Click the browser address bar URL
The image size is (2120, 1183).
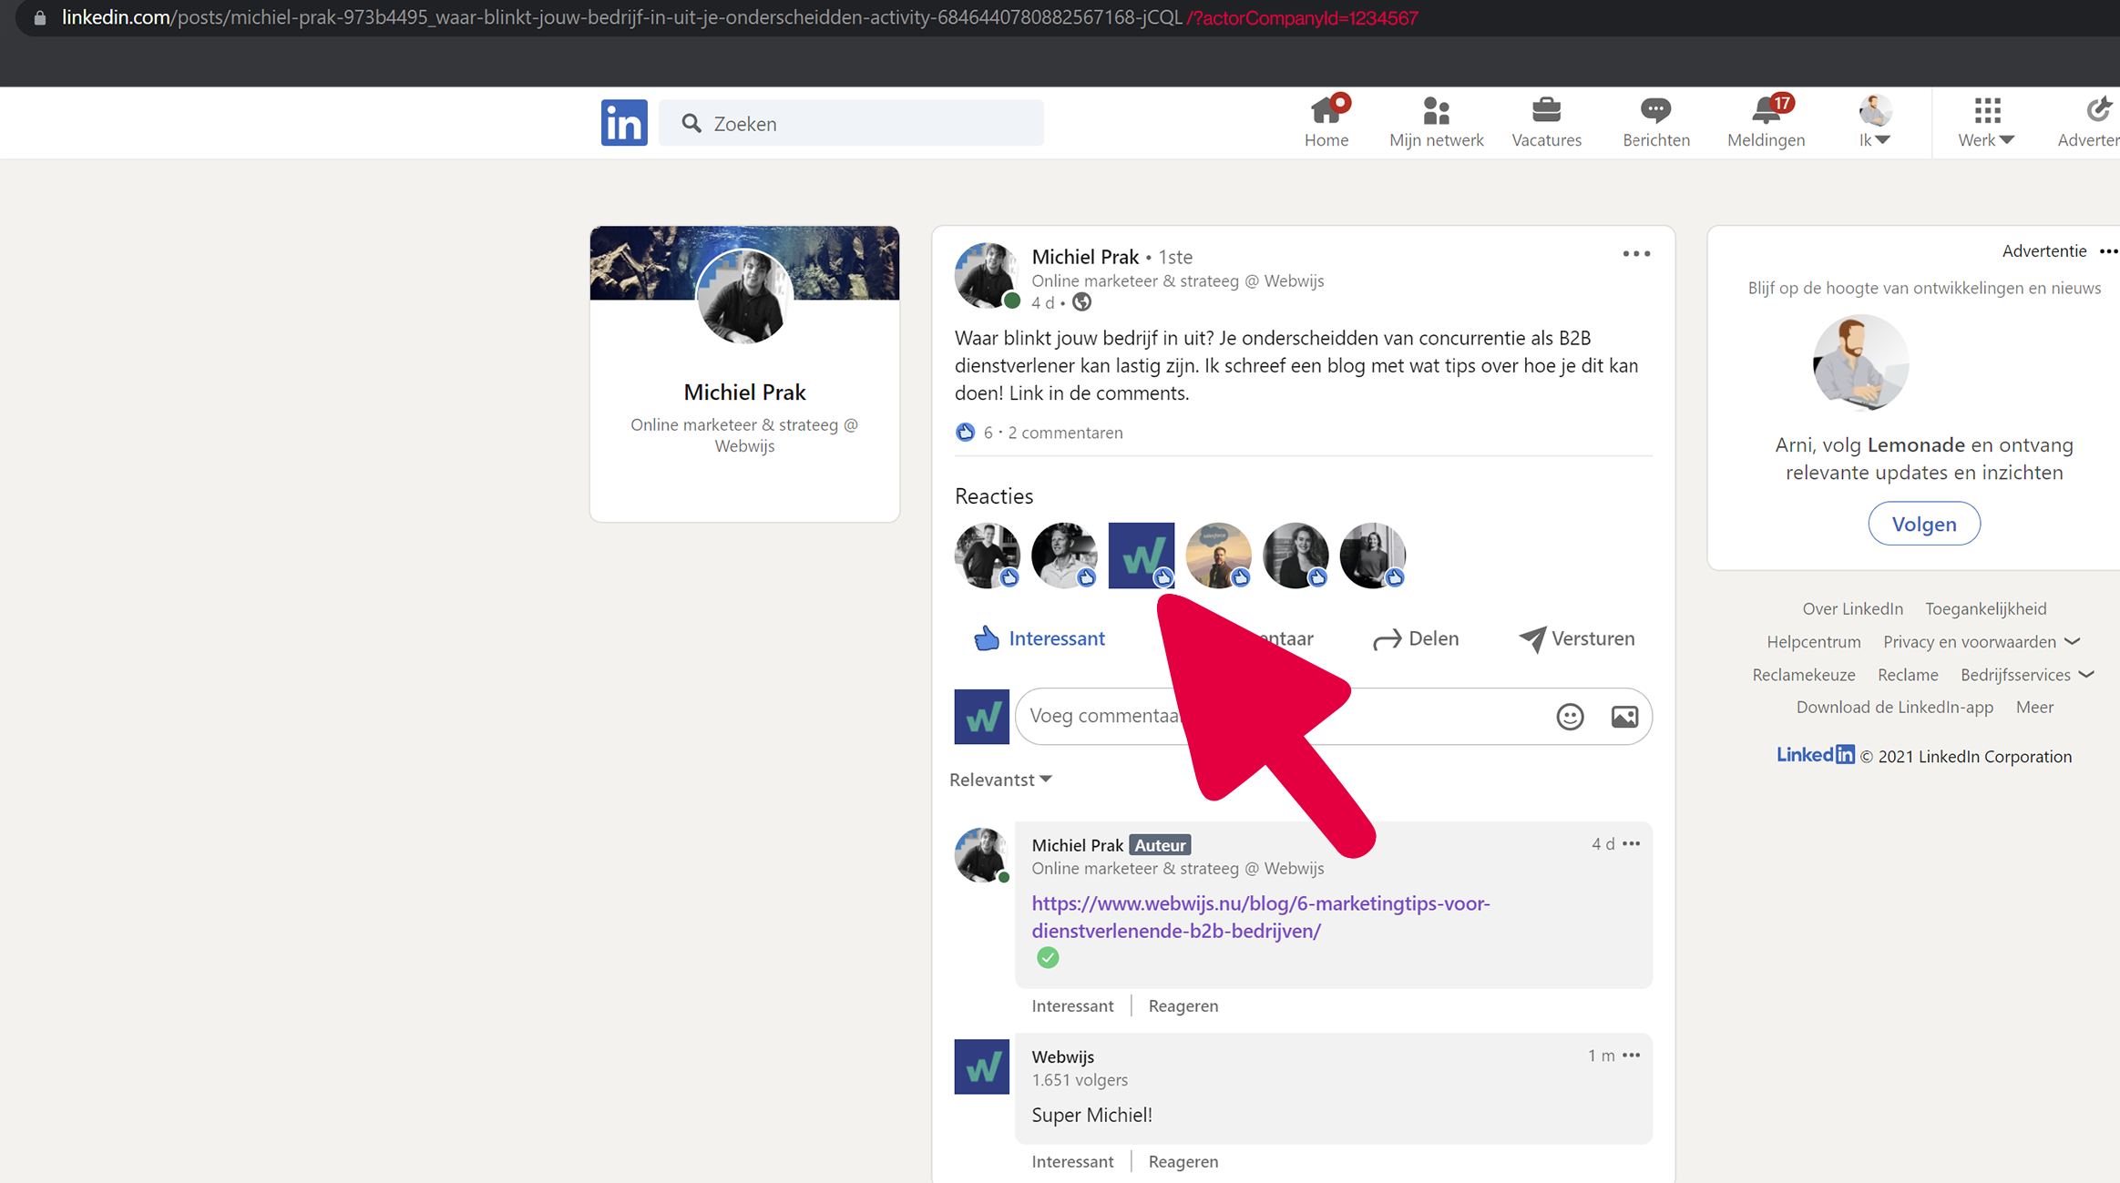pos(740,18)
